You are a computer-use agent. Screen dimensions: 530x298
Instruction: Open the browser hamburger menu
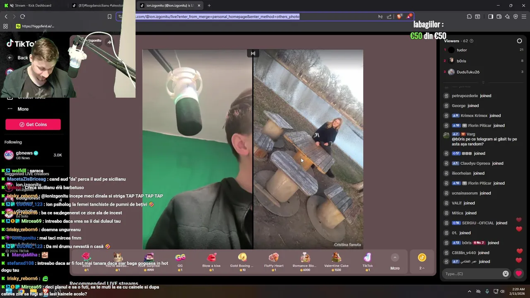point(524,17)
